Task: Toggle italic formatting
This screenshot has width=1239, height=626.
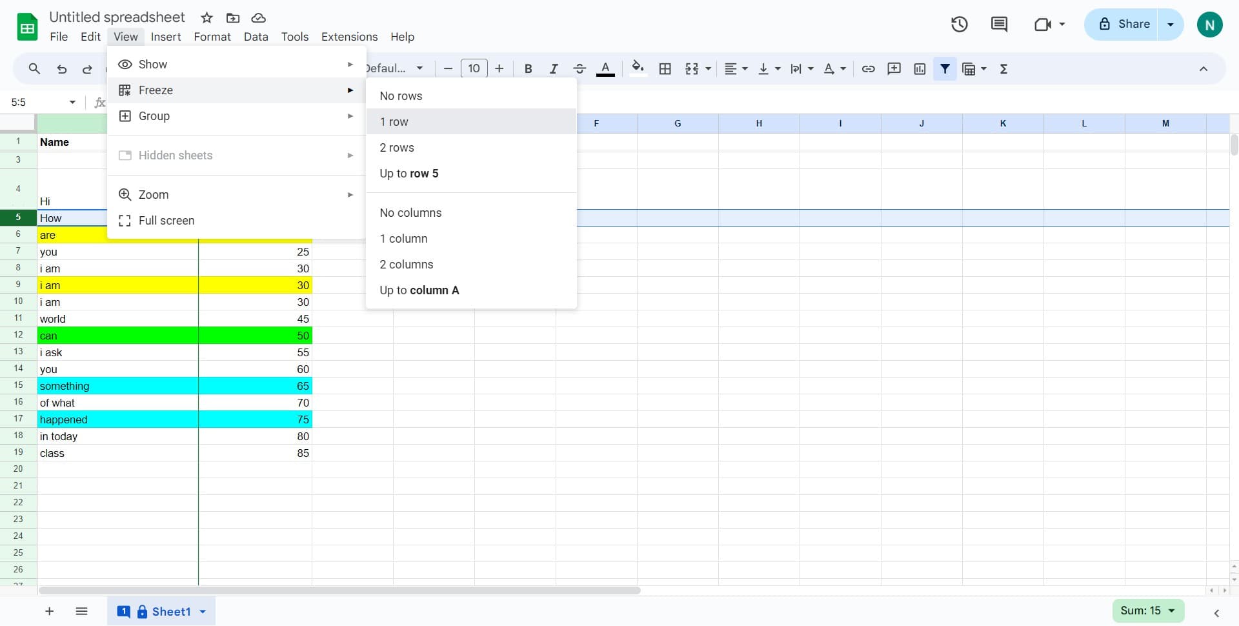Action: (x=553, y=69)
